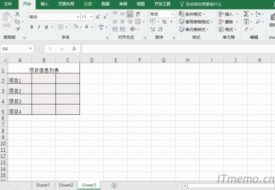The height and width of the screenshot is (190, 275).
Task: Decrease font size with smaller A
Action: pos(105,17)
